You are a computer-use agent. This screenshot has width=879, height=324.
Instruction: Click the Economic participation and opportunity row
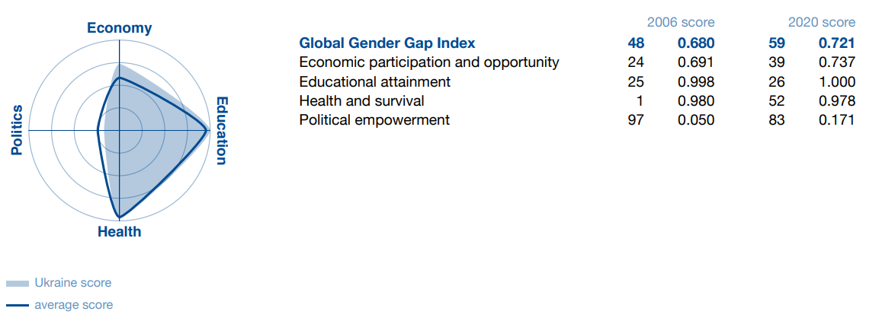[577, 62]
